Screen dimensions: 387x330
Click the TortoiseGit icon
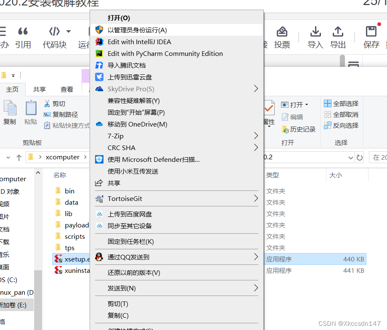click(x=99, y=198)
